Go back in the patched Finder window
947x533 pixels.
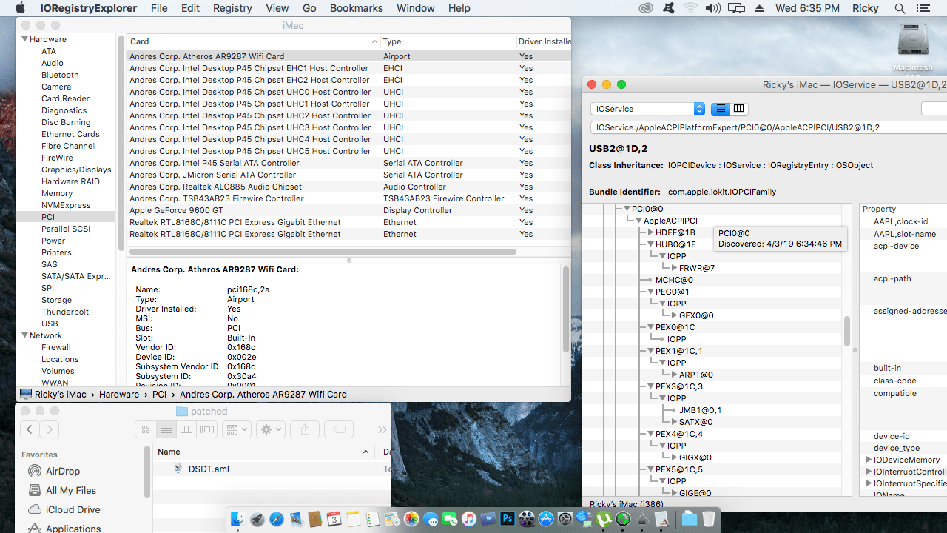[x=30, y=429]
